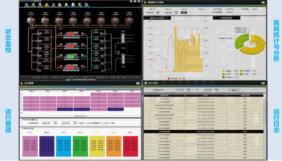This screenshot has height=161, width=282.
Task: Select the 1# cooling tower in the diagram
Action: pyautogui.click(x=31, y=20)
